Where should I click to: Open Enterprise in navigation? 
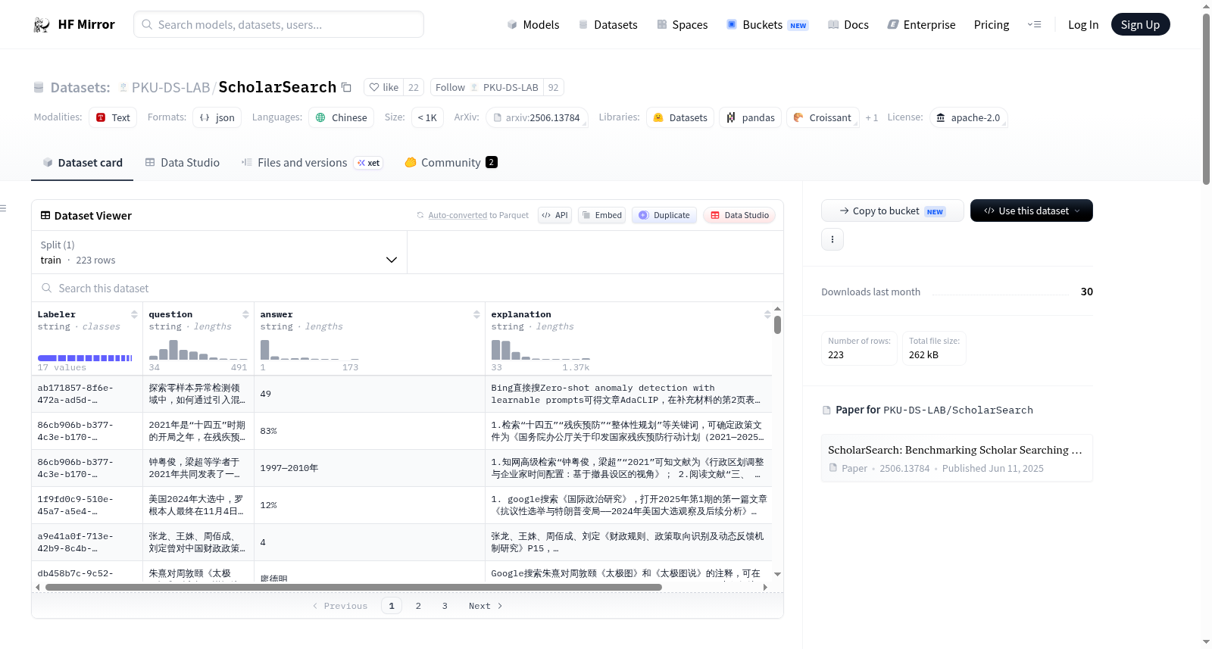coord(921,24)
